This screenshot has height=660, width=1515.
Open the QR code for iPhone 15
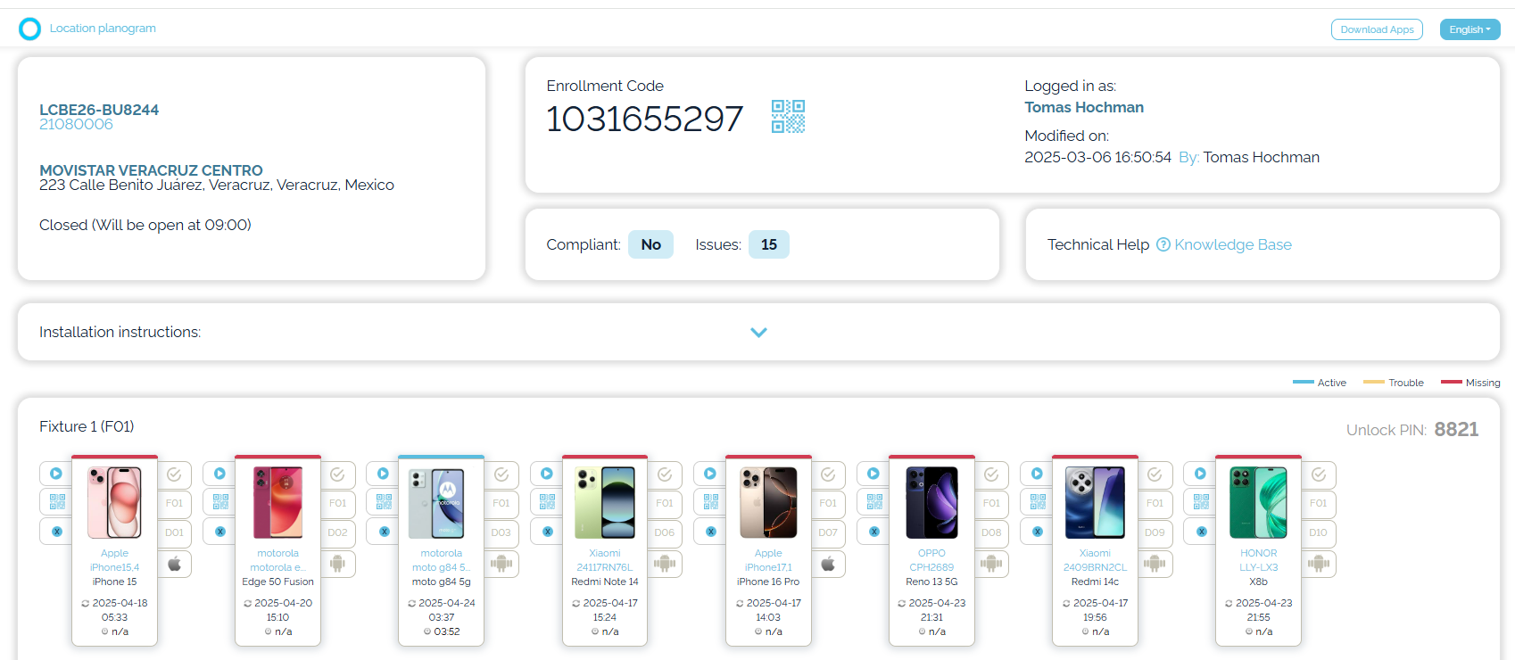[x=56, y=502]
